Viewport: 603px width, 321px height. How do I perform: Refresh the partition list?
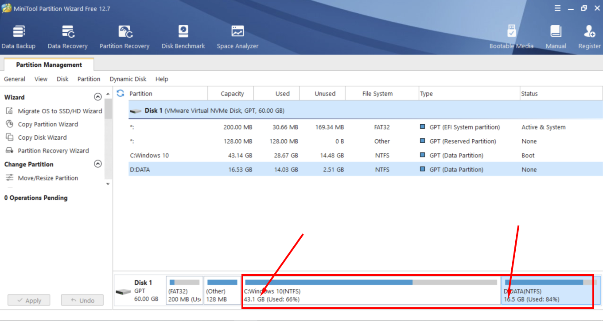(119, 93)
